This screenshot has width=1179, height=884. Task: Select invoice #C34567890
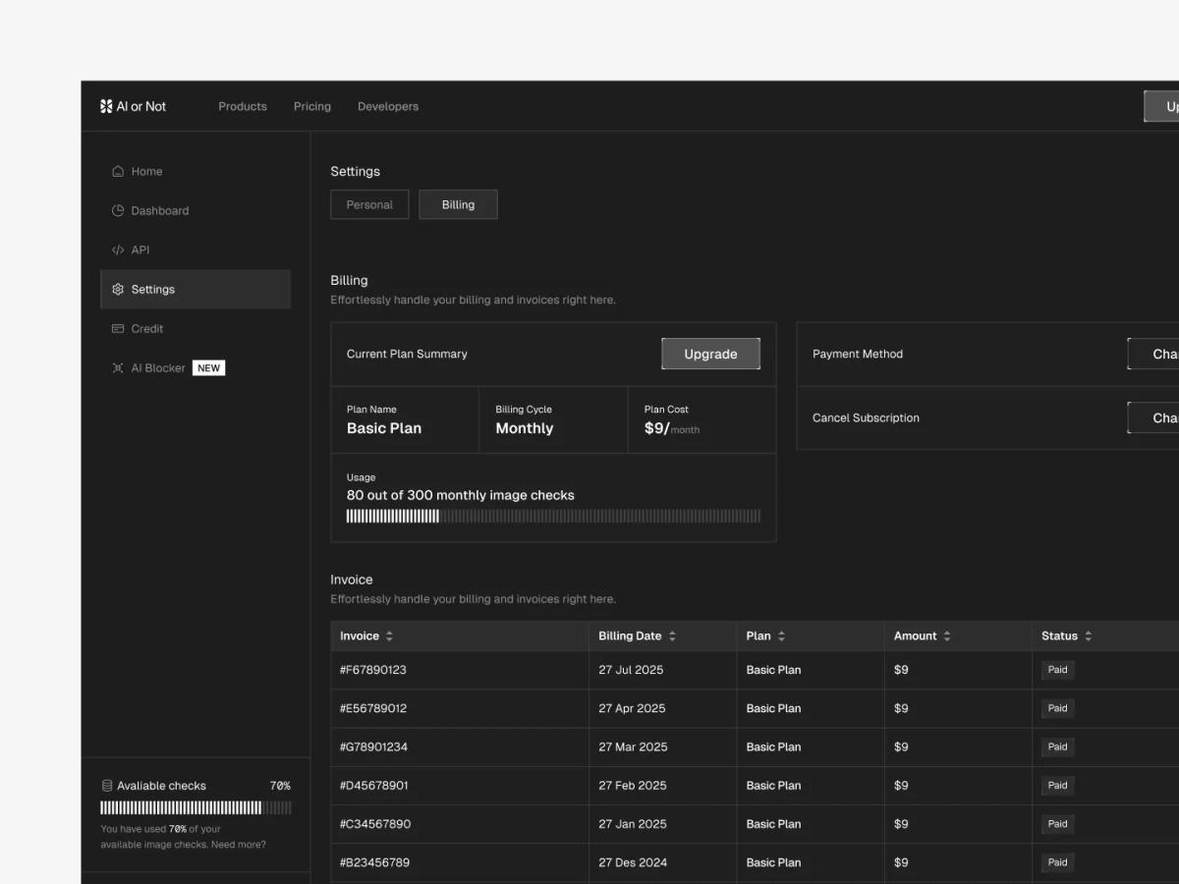click(375, 824)
